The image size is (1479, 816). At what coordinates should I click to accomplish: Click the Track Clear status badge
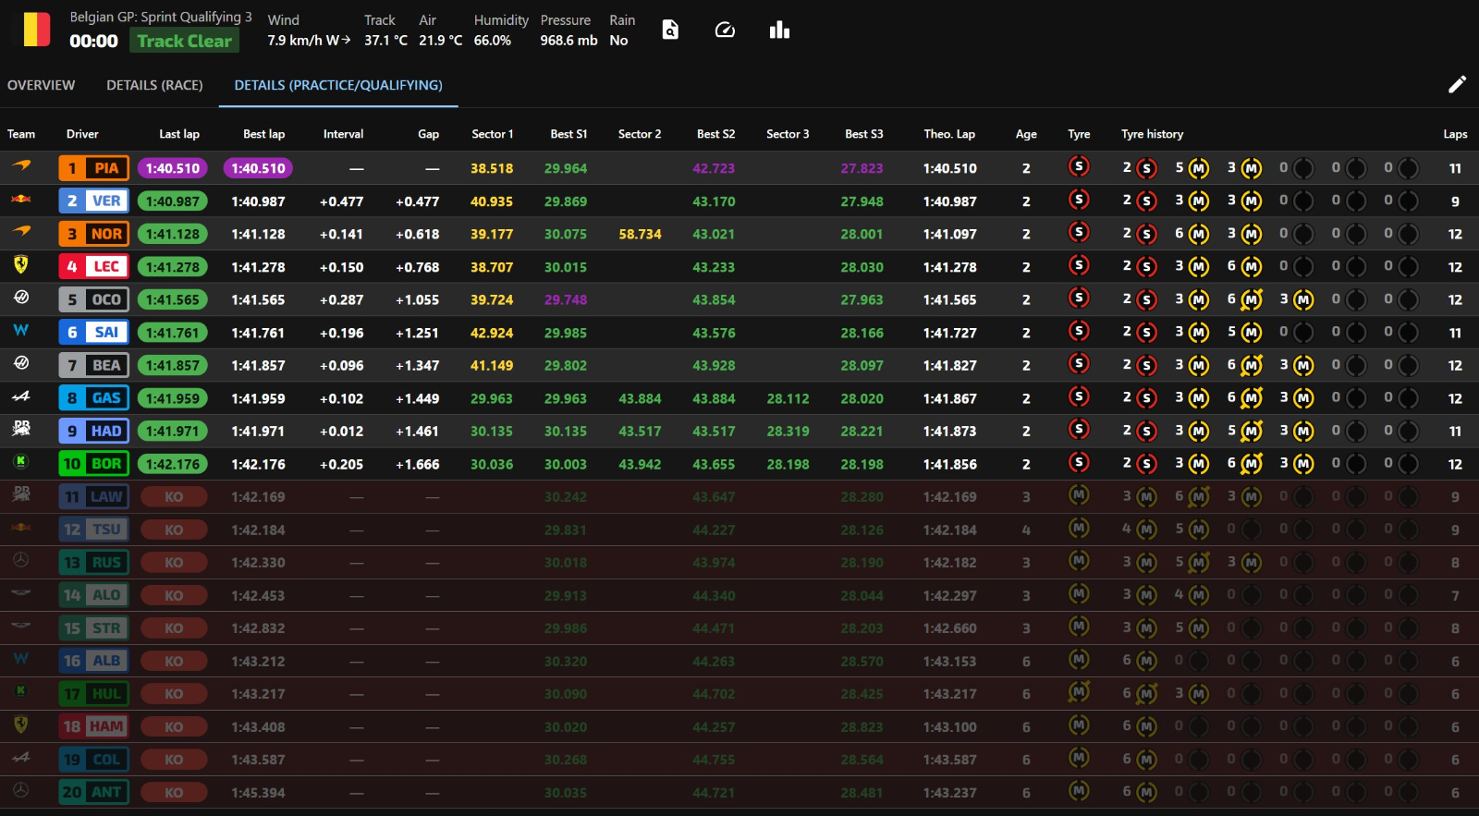click(184, 41)
